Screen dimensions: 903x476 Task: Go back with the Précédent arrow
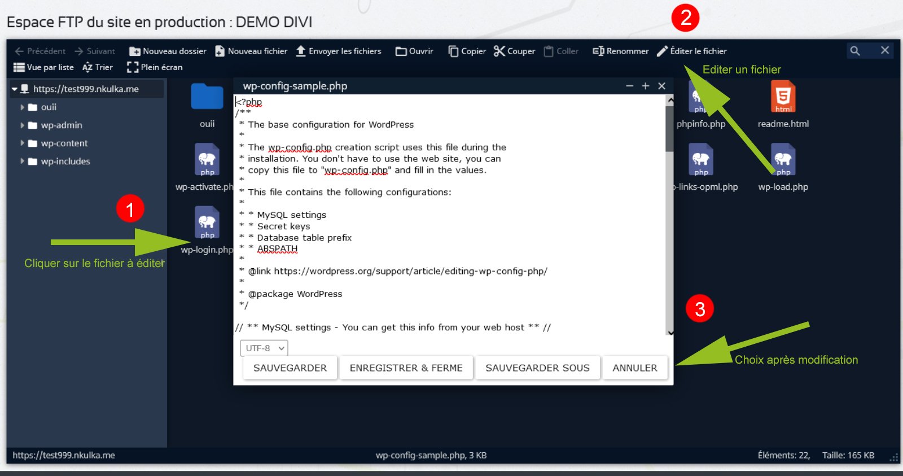click(x=40, y=51)
